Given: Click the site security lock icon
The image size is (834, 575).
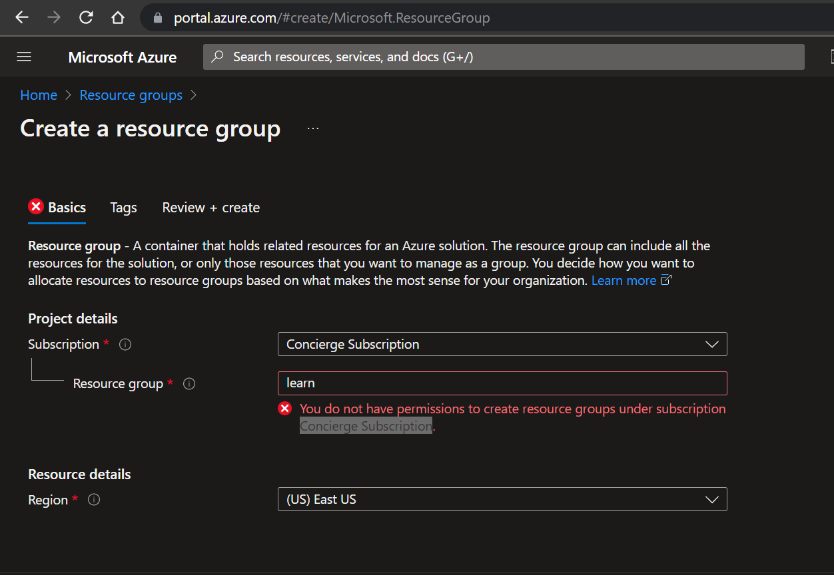Looking at the screenshot, I should coord(157,17).
